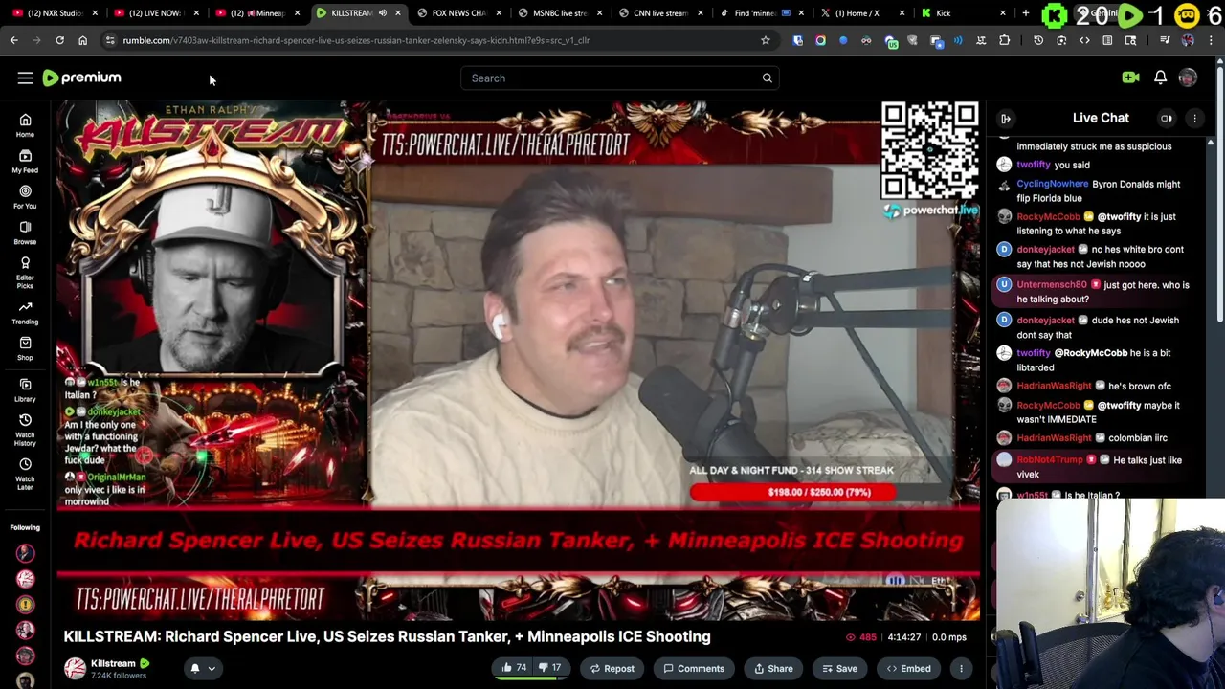The width and height of the screenshot is (1225, 689).
Task: Click the go-live camera icon
Action: pyautogui.click(x=1130, y=78)
